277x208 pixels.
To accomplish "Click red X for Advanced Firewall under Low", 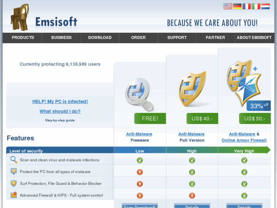I will 140,196.
